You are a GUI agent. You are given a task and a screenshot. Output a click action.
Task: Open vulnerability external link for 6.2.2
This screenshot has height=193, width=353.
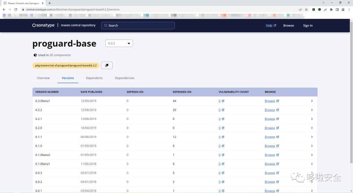coord(223,110)
